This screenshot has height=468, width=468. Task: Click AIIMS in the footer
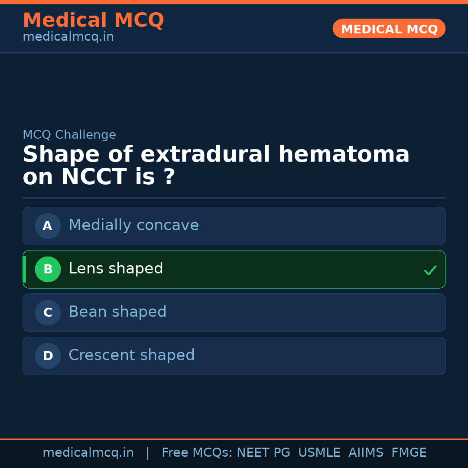click(x=366, y=452)
